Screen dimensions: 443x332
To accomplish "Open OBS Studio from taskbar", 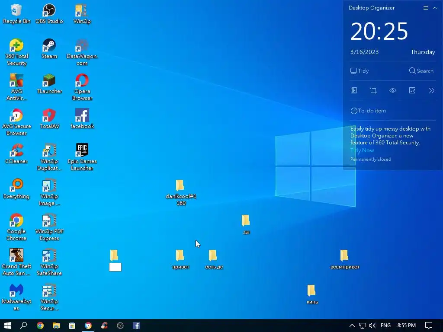I will click(x=120, y=326).
